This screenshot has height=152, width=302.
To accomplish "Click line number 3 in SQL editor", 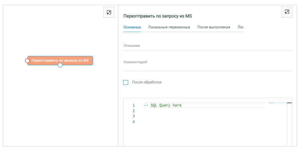I will tap(133, 116).
